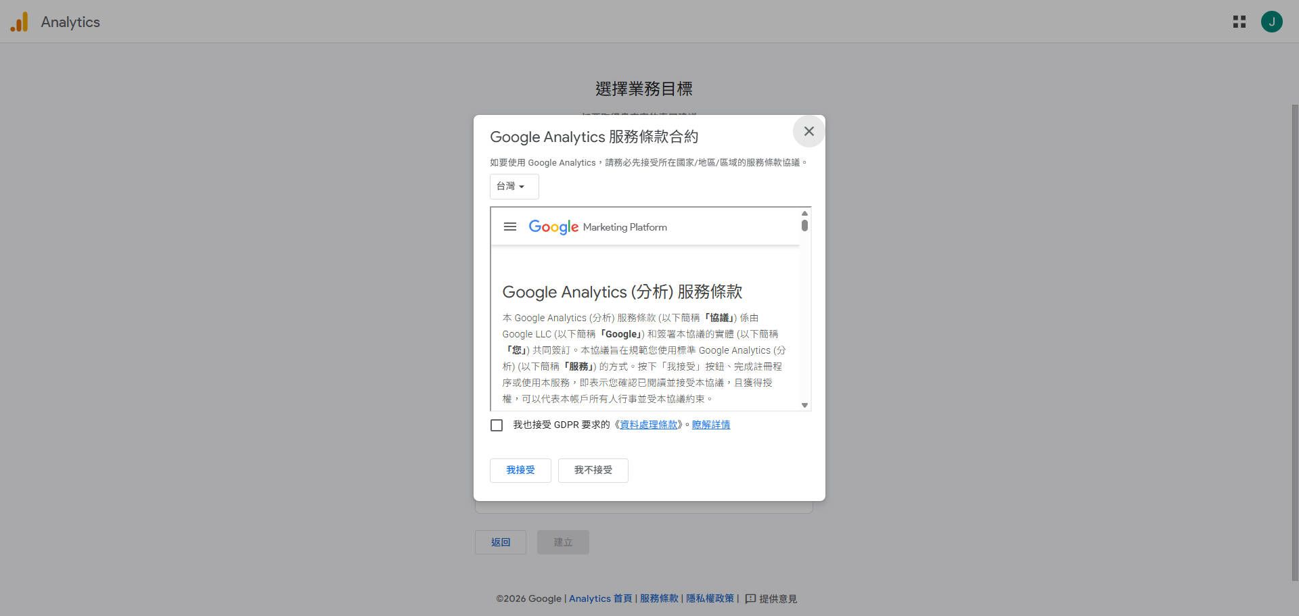
Task: Click the feedback icon in footer
Action: pos(750,598)
